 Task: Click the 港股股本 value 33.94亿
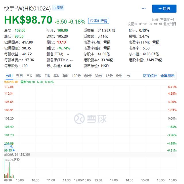[107, 60]
